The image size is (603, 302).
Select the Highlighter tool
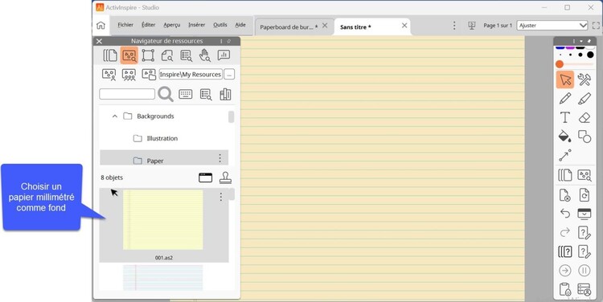pyautogui.click(x=585, y=98)
